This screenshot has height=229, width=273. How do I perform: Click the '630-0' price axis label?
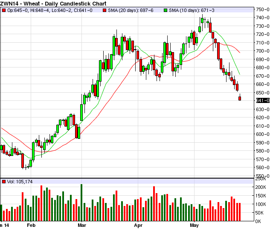[x=263, y=109]
